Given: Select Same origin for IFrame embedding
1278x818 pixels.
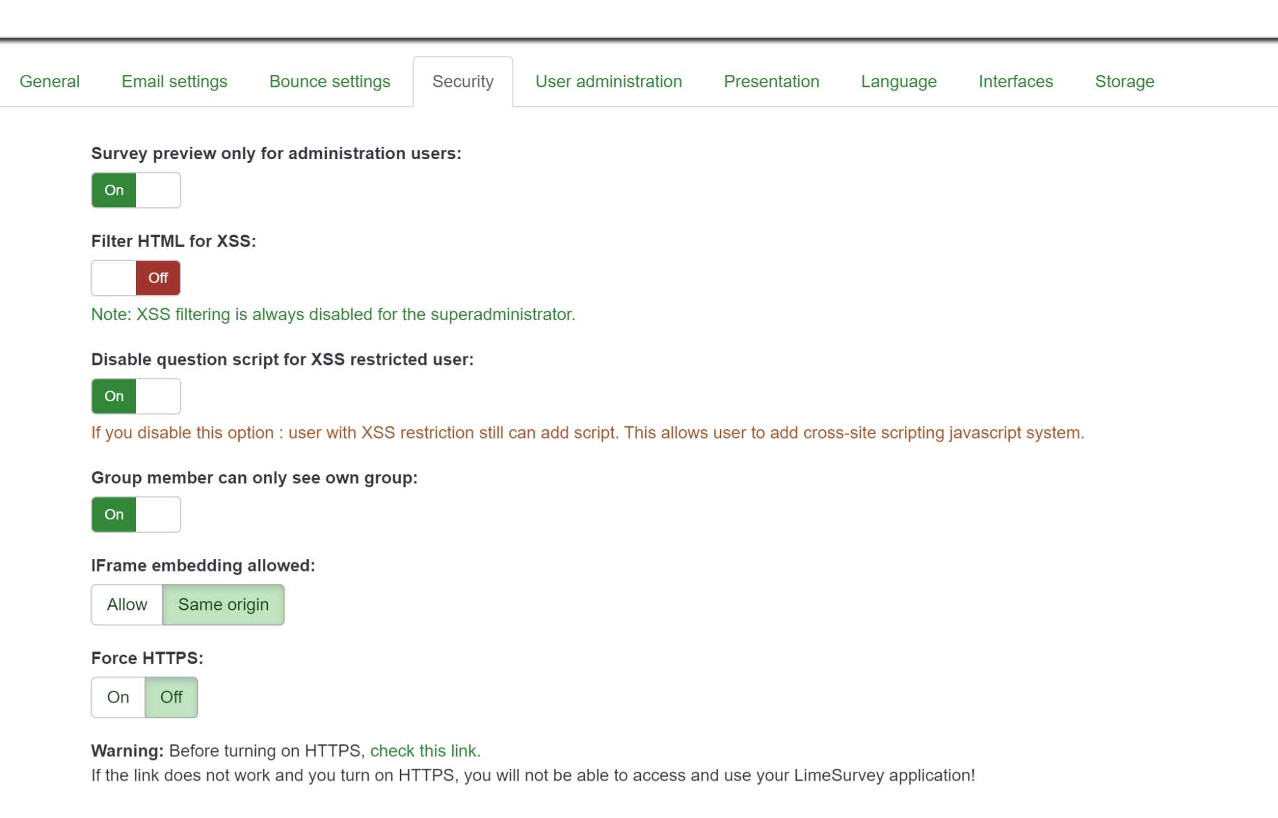Looking at the screenshot, I should pos(223,605).
